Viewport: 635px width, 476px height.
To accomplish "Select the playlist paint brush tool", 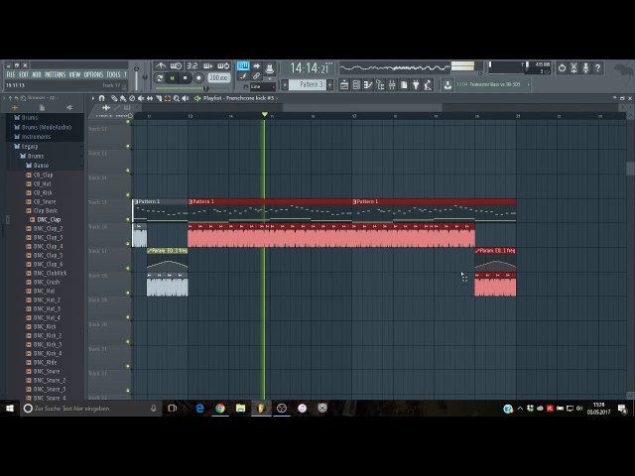I will click(123, 98).
